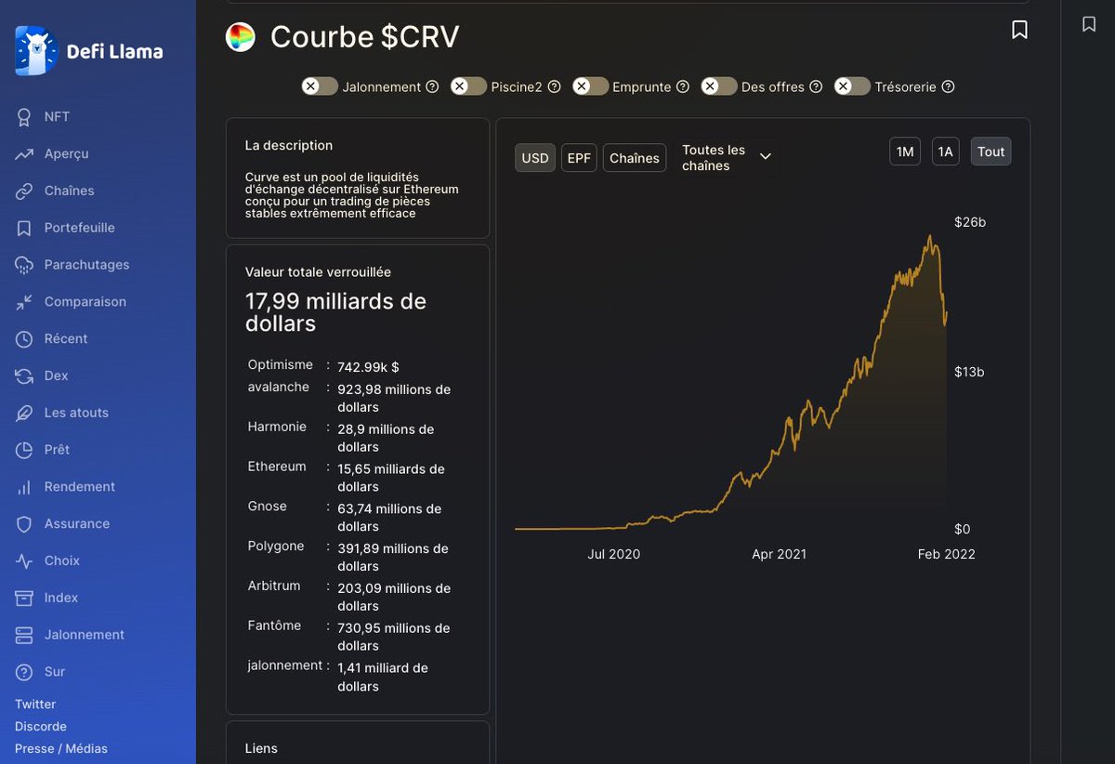Click the Jalonnement server icon in sidebar

coord(24,635)
